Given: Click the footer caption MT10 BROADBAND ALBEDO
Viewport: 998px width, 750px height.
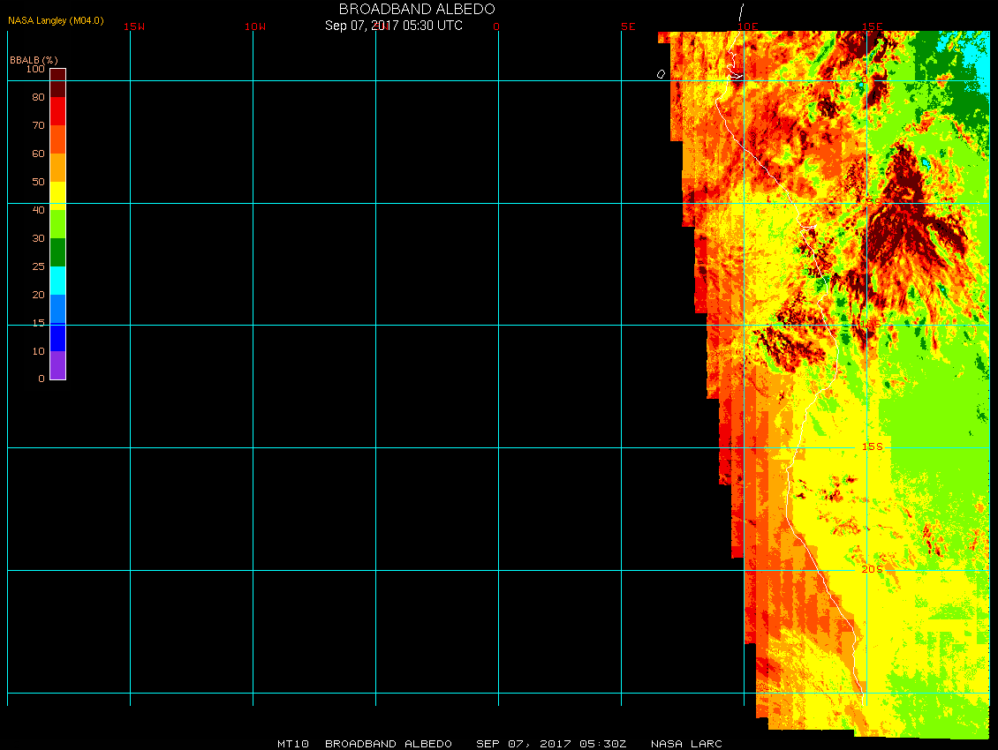Looking at the screenshot, I should pos(365,744).
